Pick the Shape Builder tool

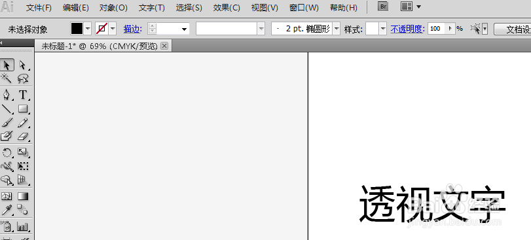[x=7, y=179]
